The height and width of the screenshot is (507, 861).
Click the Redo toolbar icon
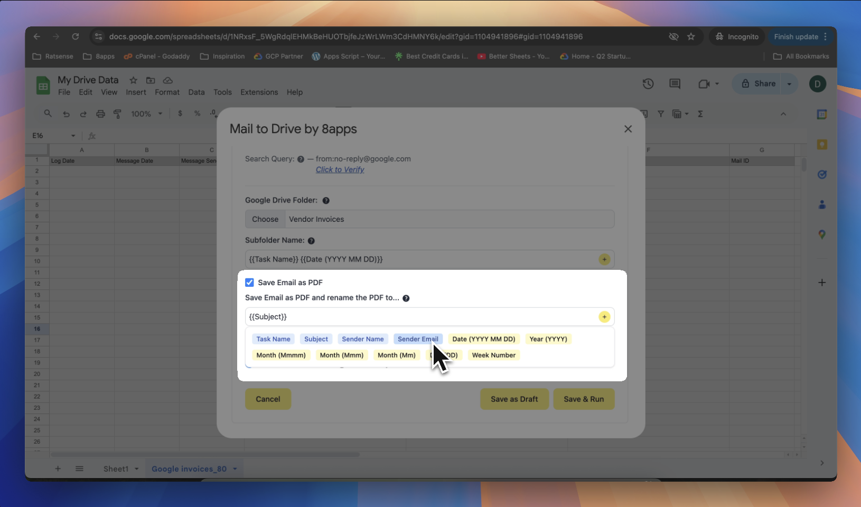coord(83,114)
